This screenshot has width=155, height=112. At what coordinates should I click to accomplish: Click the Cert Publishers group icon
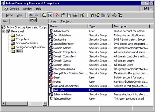pos(51,35)
